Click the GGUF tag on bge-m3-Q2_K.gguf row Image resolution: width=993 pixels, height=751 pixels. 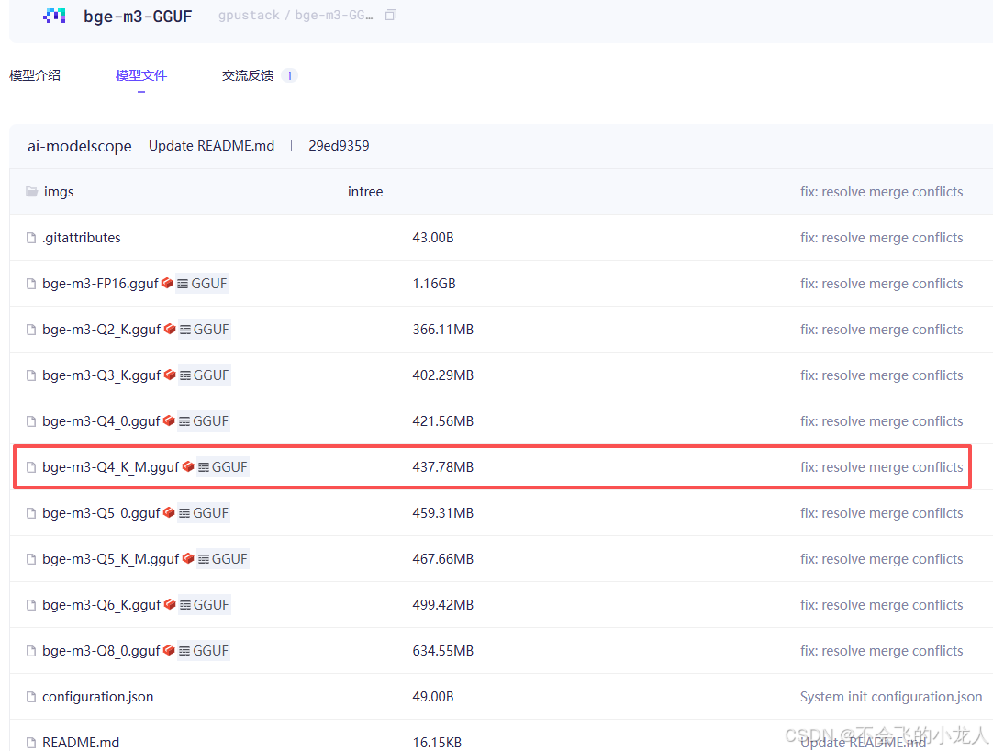click(x=204, y=330)
